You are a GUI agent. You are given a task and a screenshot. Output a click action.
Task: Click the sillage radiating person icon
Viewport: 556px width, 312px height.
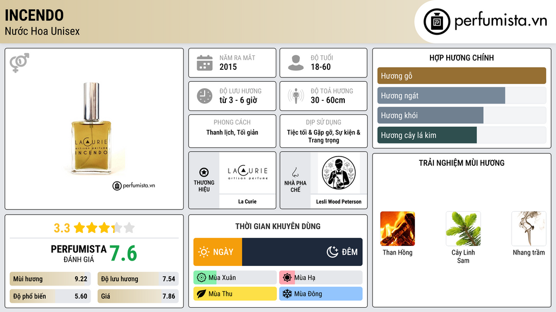296,96
